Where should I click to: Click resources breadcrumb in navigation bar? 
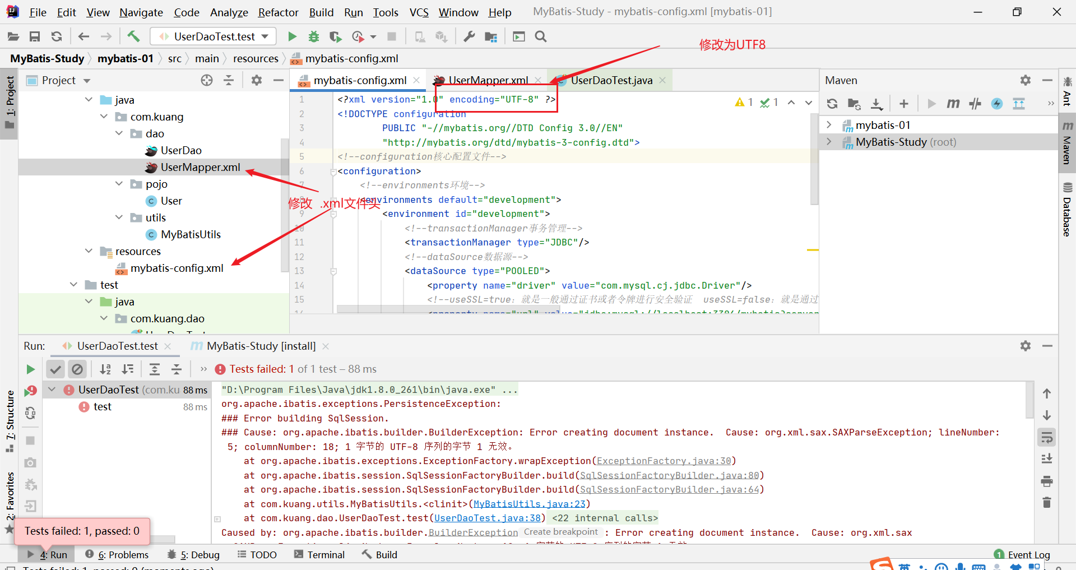pos(256,58)
